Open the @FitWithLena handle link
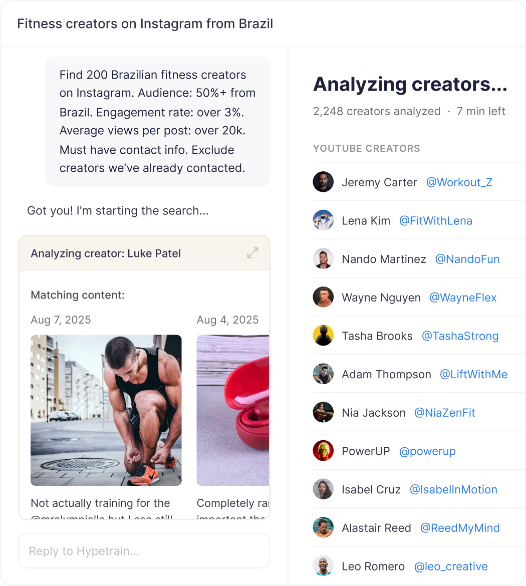 pos(435,221)
